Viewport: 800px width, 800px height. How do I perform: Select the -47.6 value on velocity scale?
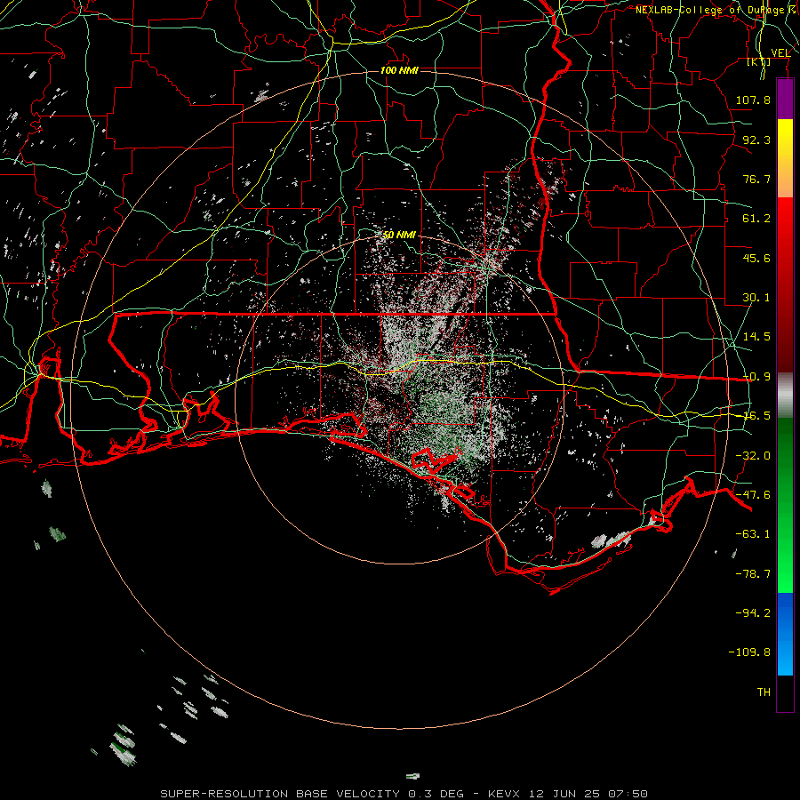753,495
